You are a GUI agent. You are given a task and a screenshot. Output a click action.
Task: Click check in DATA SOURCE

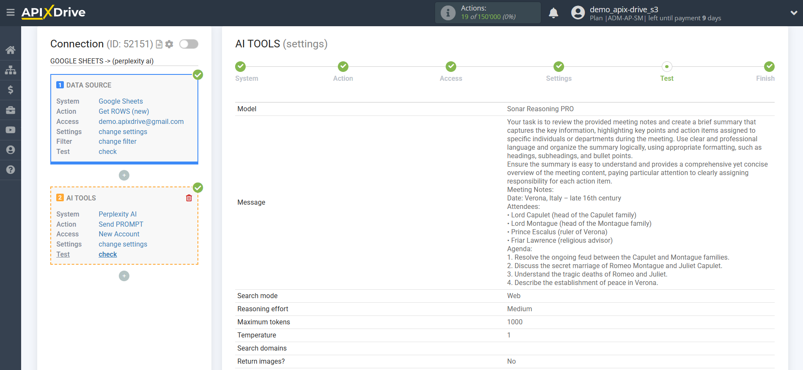pos(107,151)
